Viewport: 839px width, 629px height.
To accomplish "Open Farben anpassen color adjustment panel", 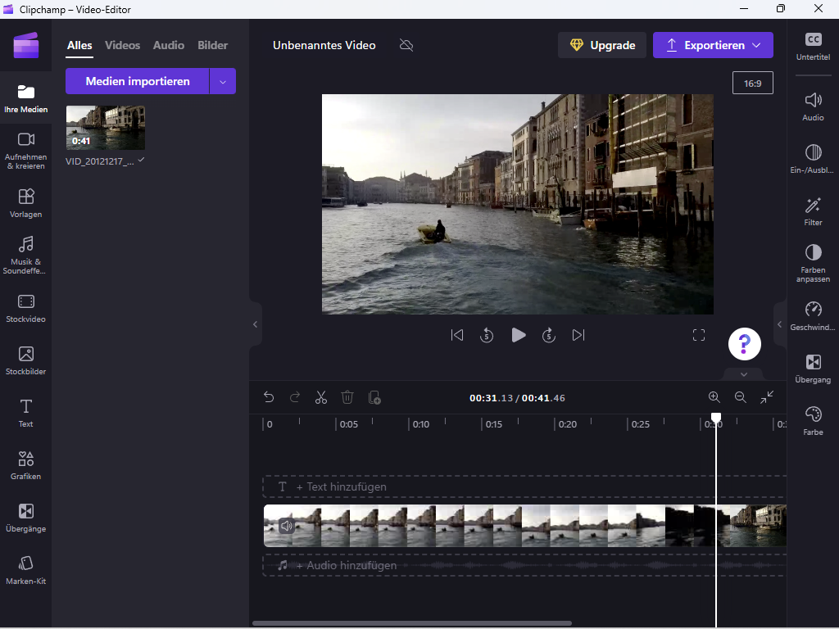I will click(813, 262).
